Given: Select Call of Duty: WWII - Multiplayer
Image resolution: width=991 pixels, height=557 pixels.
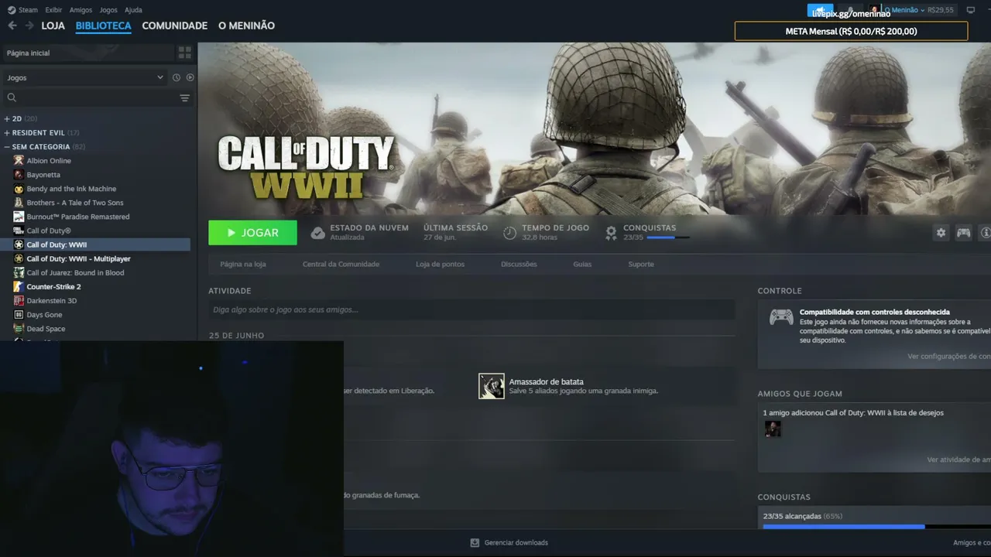Looking at the screenshot, I should 79,258.
